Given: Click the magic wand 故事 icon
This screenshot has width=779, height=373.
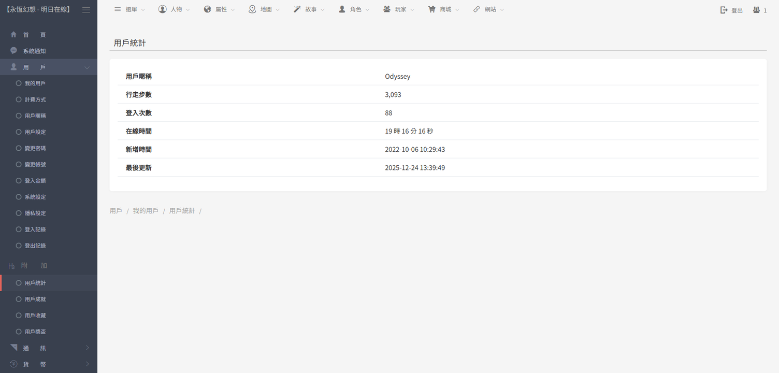Looking at the screenshot, I should [297, 9].
